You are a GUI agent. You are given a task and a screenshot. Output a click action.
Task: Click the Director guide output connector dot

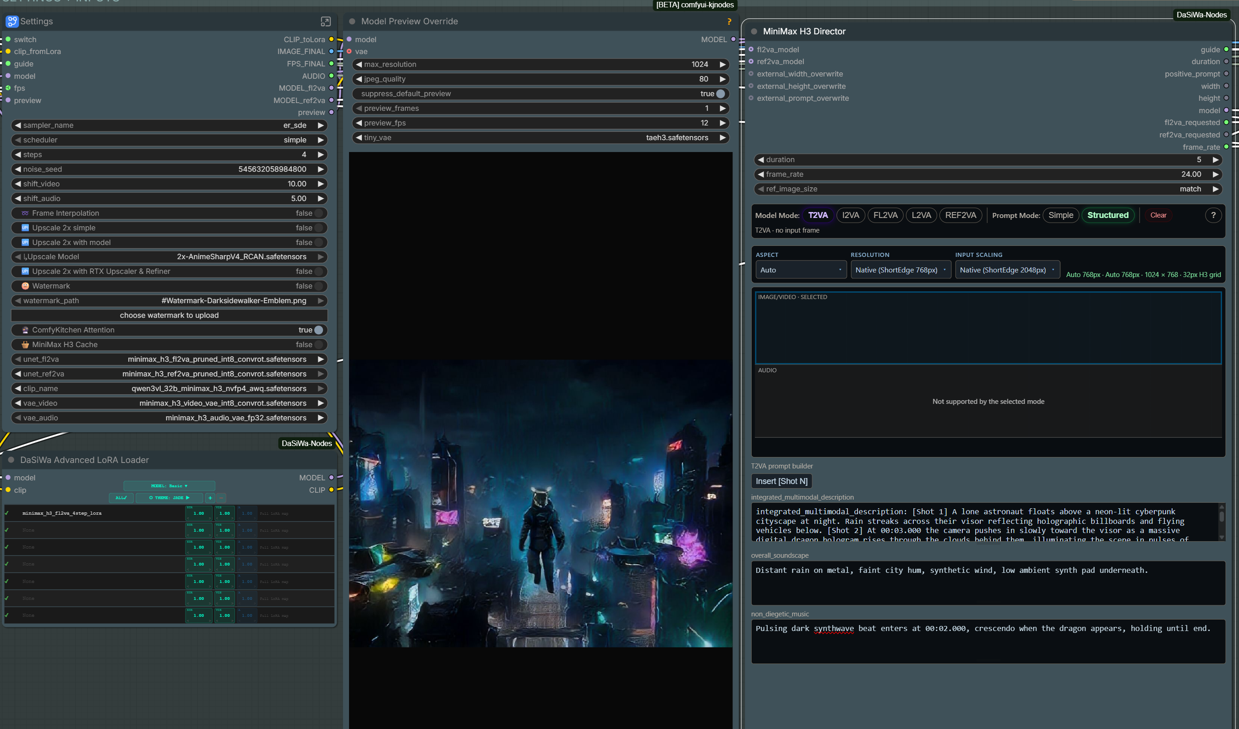click(x=1226, y=49)
